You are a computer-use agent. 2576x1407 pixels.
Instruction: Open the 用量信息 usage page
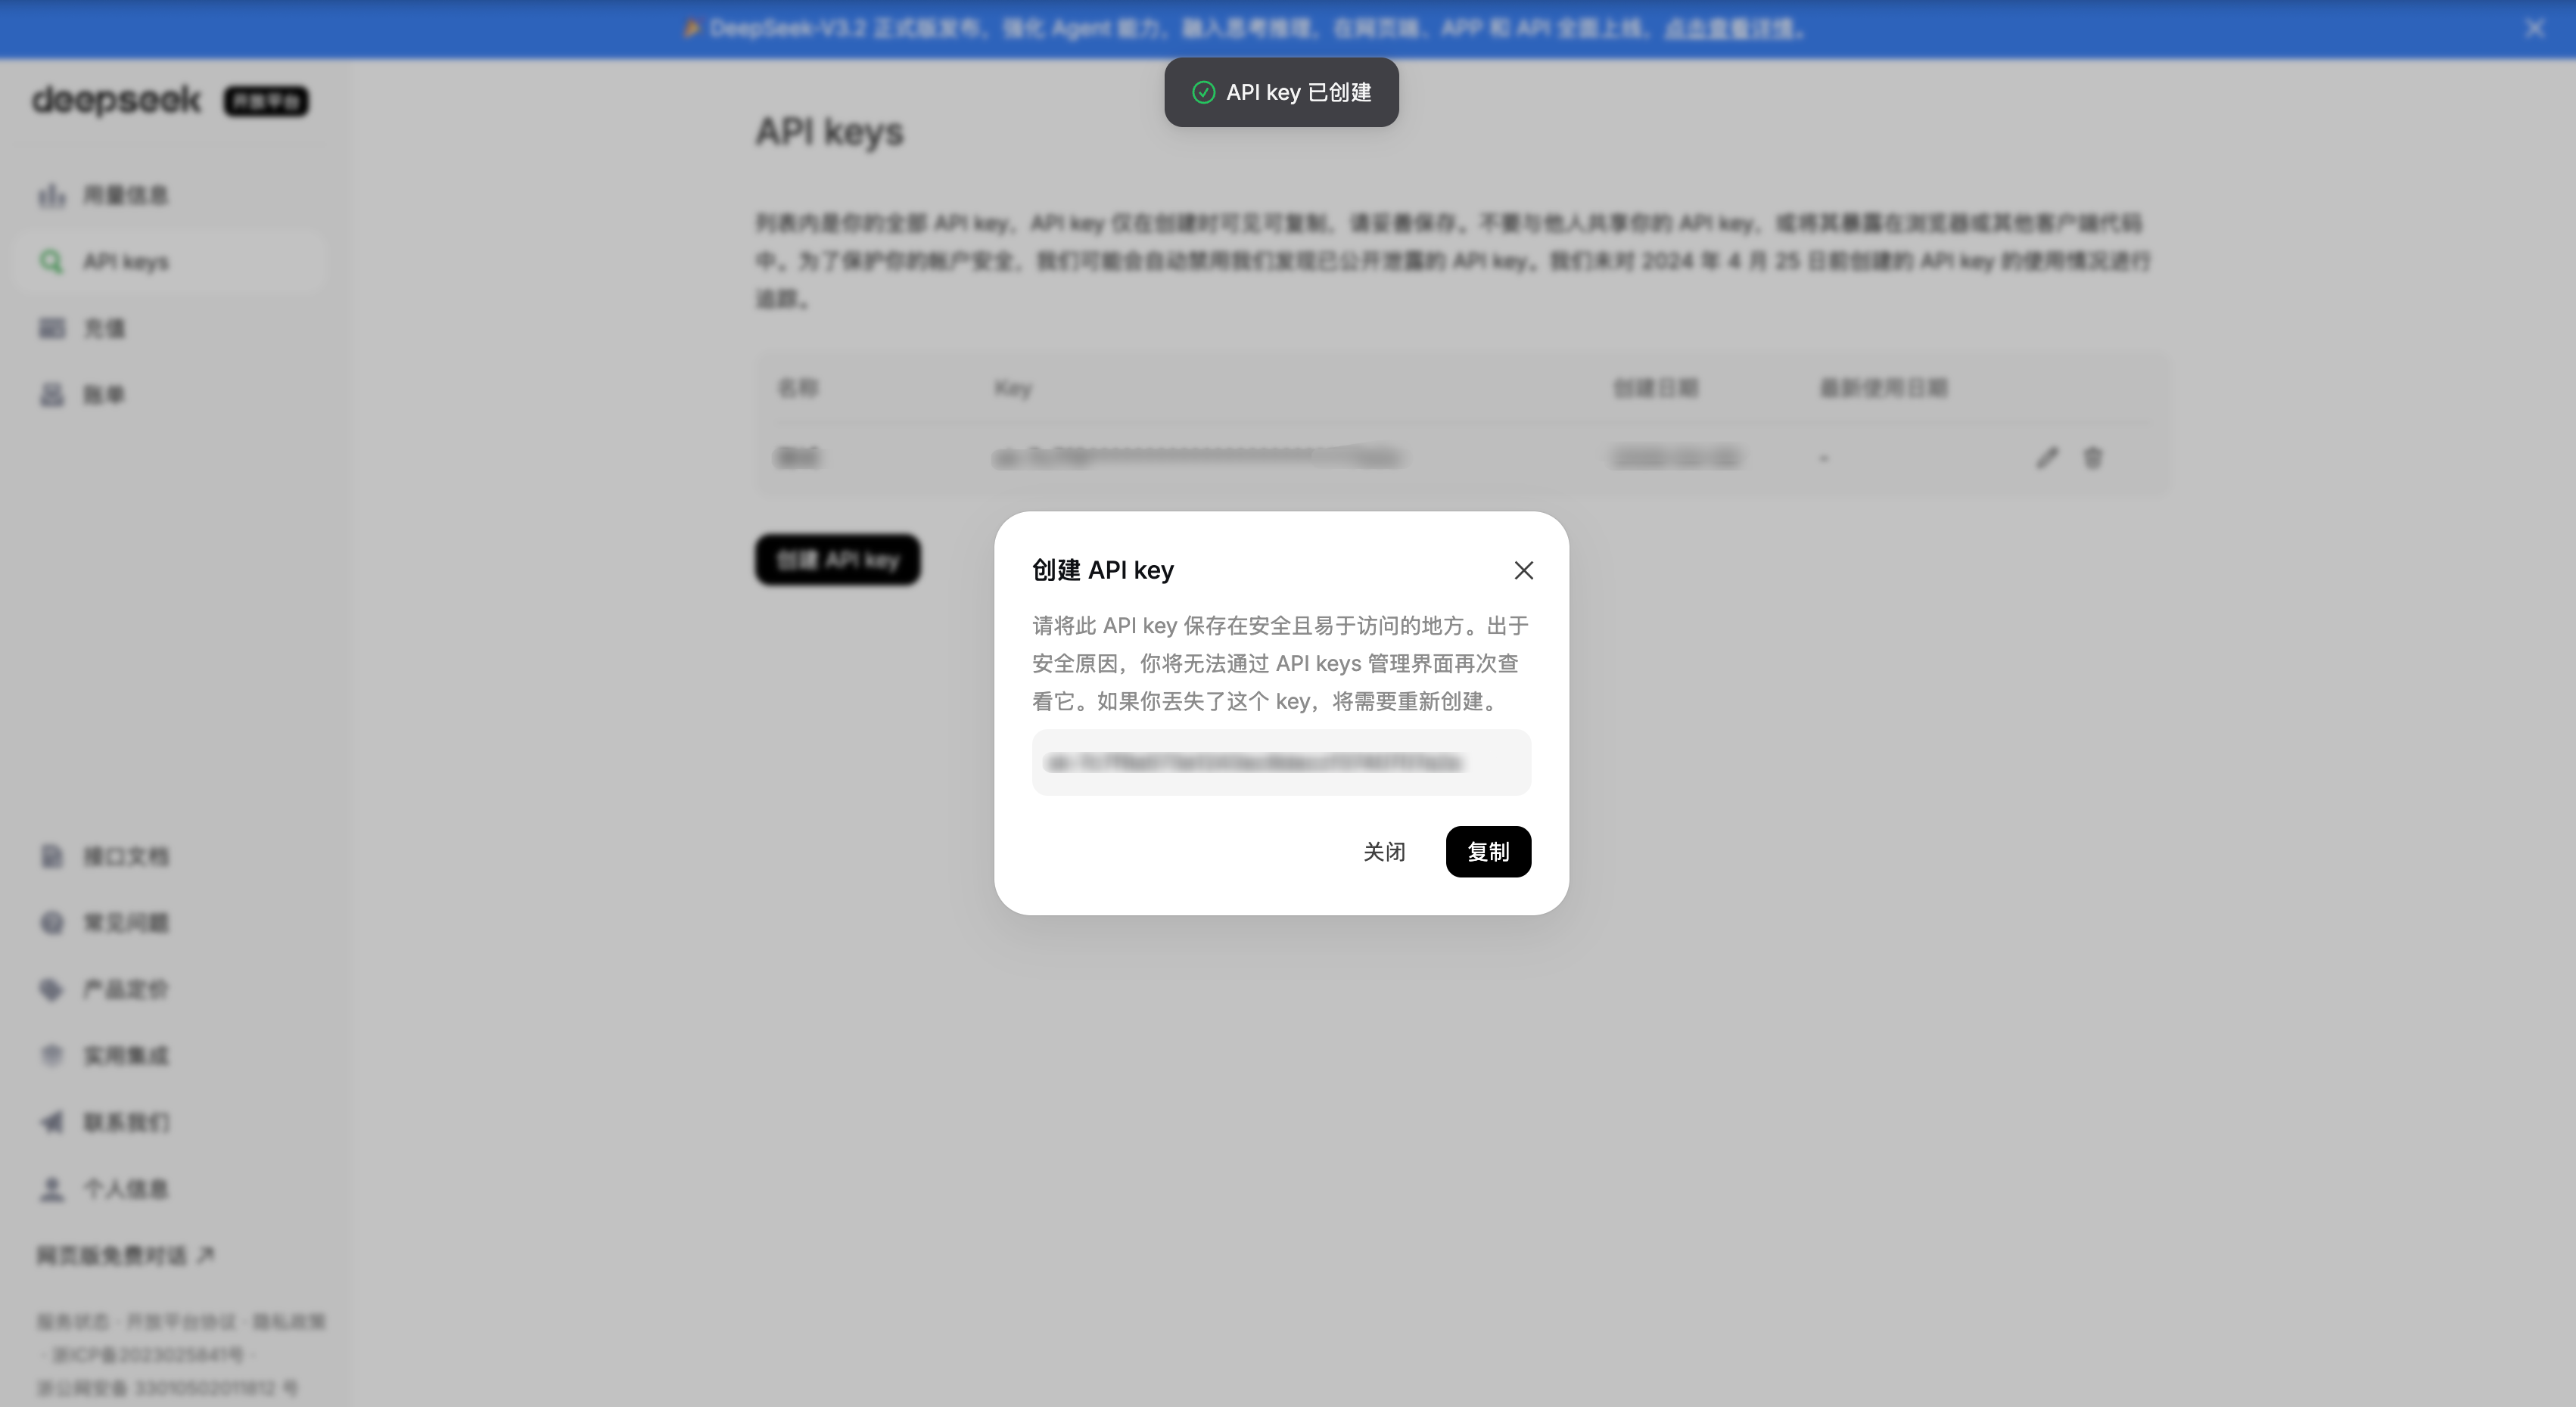coord(125,195)
